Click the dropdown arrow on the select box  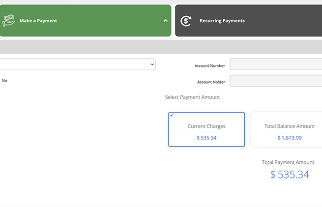point(152,64)
